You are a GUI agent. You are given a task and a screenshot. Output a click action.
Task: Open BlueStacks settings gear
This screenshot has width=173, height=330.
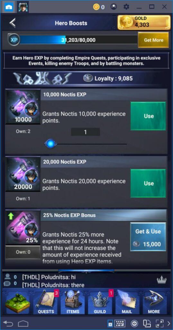126,7
